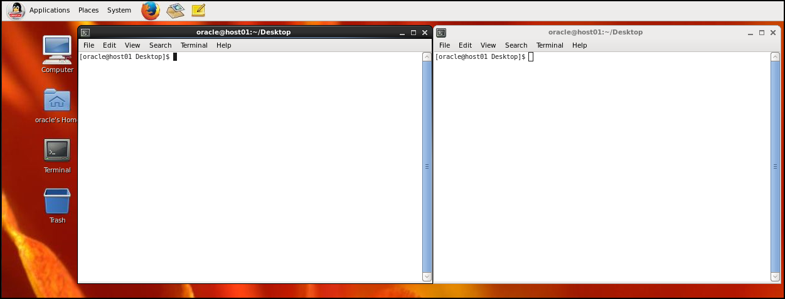Open Search menu in left terminal

[x=161, y=45]
